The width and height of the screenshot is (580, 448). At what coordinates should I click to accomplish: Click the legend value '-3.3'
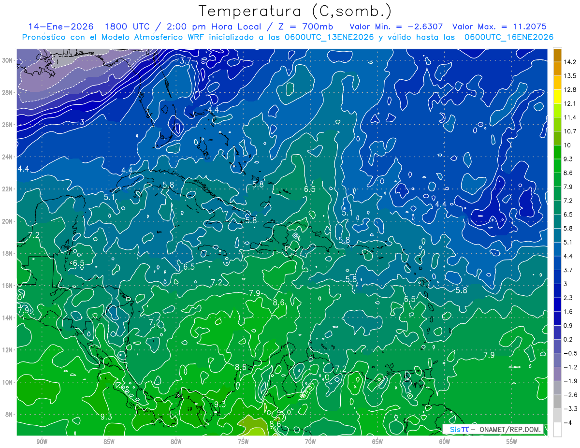coord(570,409)
